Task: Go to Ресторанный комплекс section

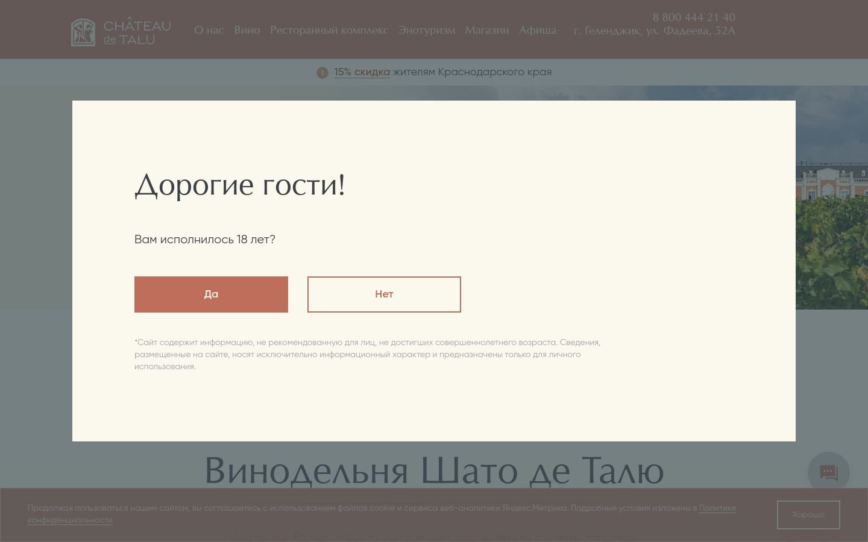Action: coord(329,30)
